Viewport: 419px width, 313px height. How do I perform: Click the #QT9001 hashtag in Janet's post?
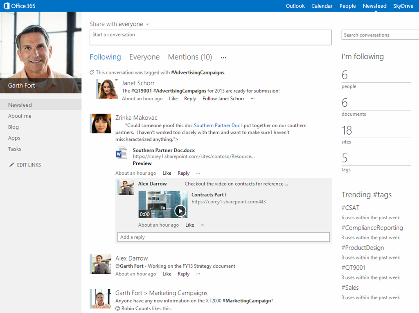tap(141, 91)
